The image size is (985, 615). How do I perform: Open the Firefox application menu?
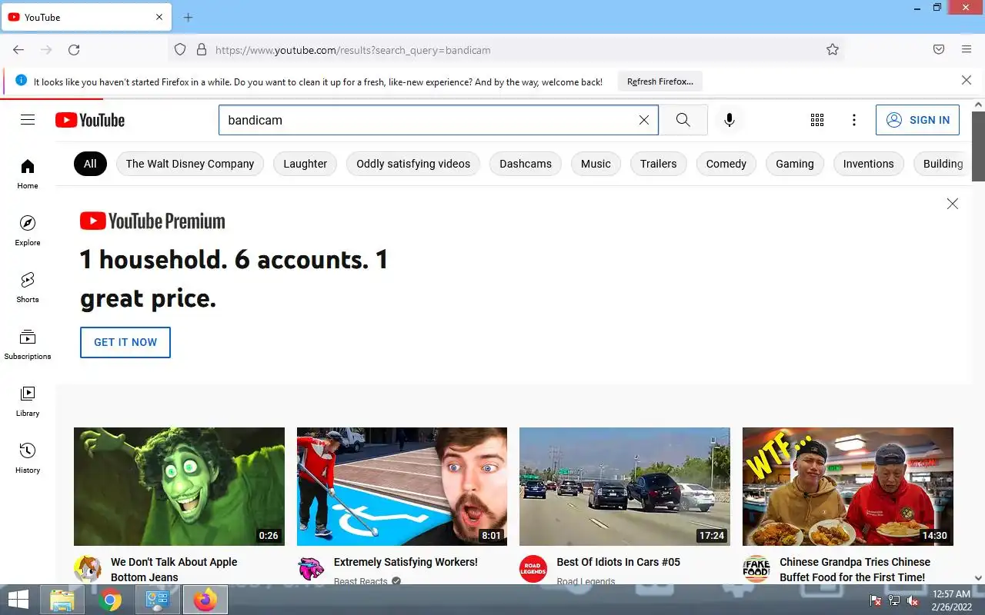(x=967, y=50)
